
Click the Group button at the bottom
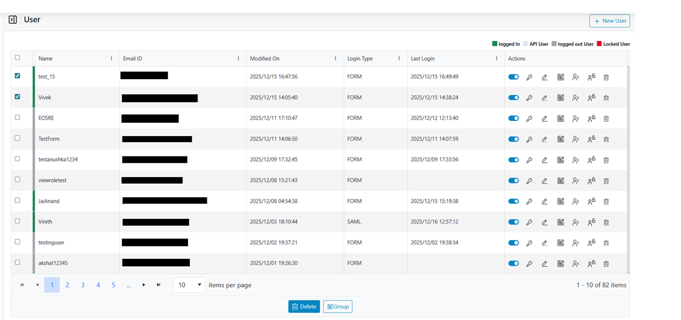coord(338,306)
